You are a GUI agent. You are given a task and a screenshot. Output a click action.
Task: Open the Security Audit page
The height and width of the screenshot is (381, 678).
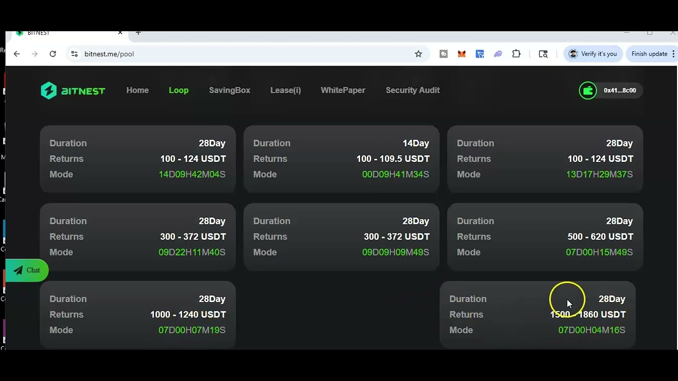[413, 90]
